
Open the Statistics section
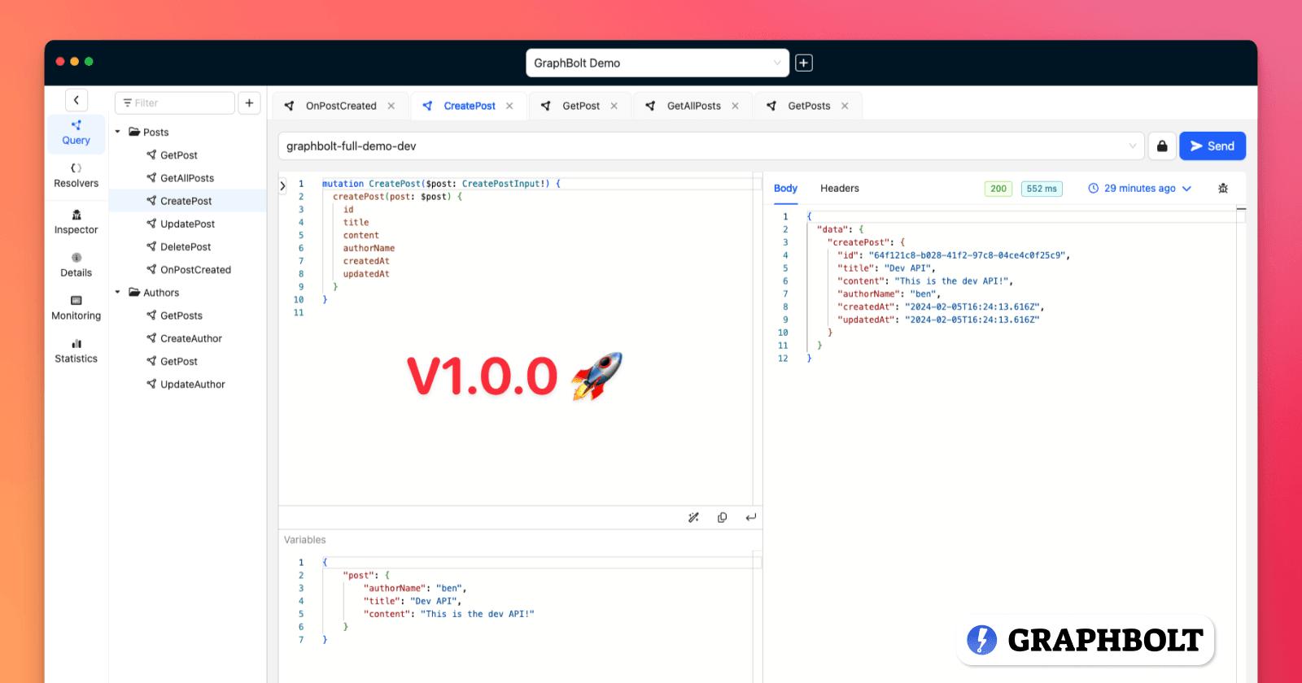pyautogui.click(x=76, y=351)
